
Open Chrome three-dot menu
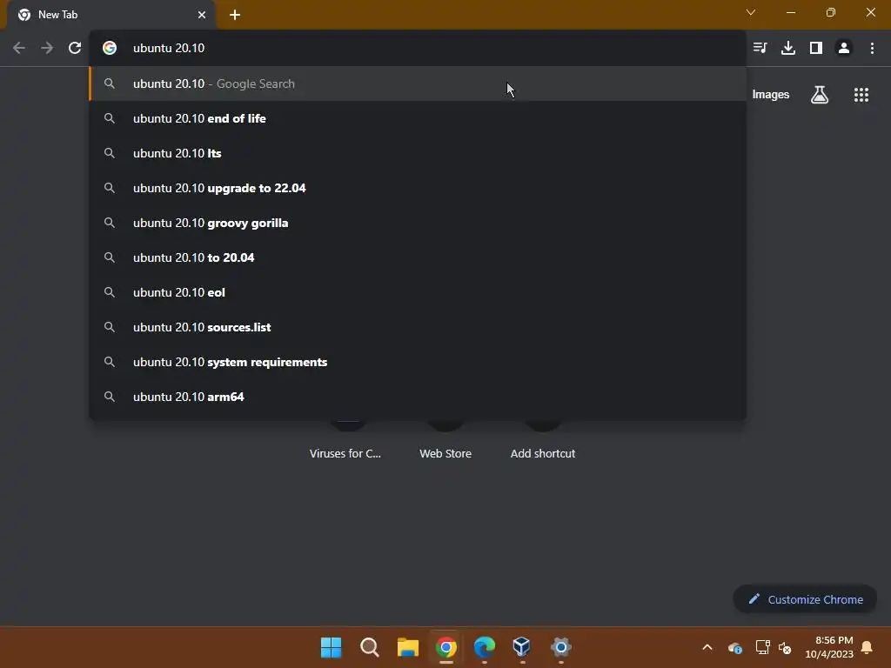872,48
